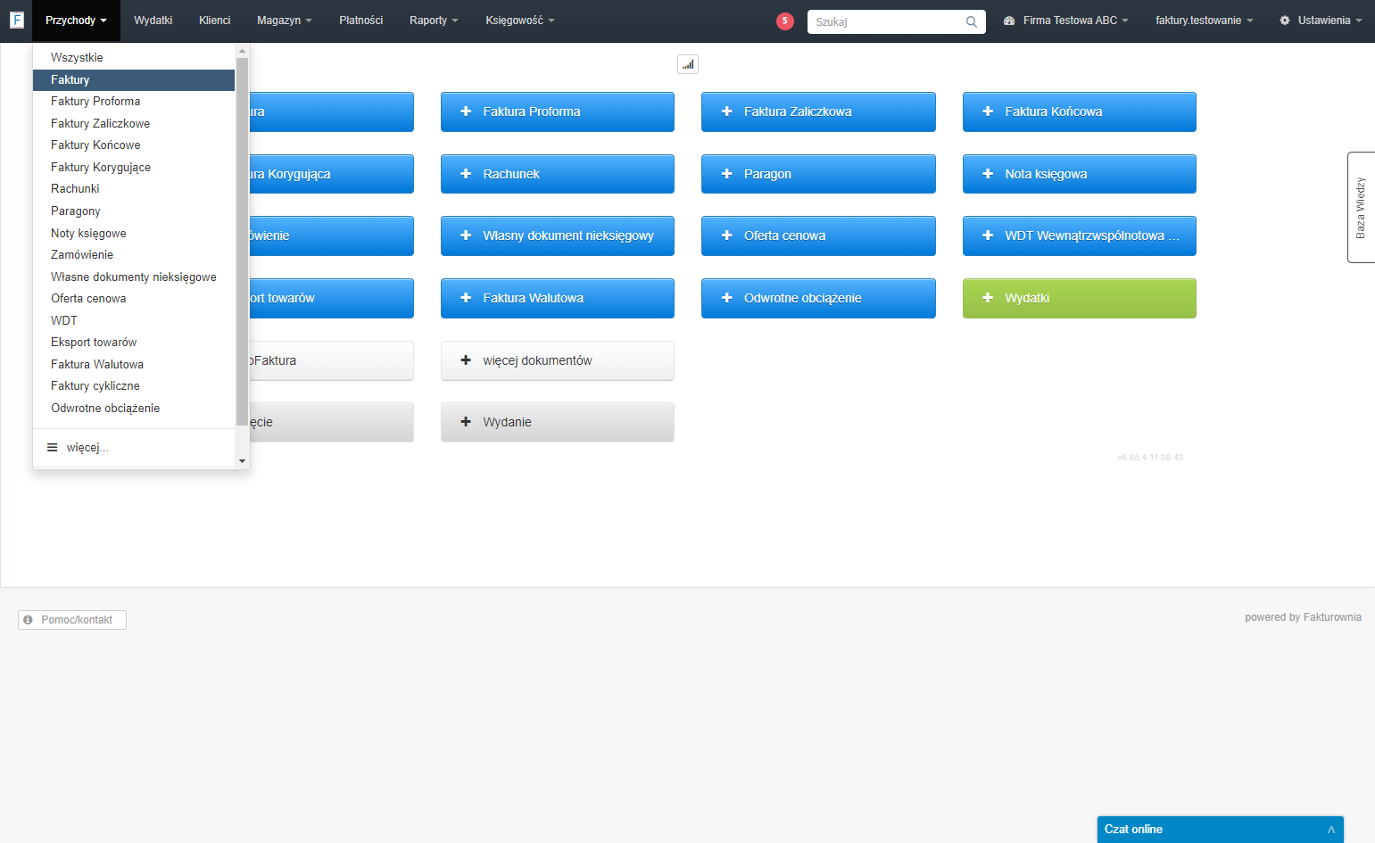
Task: Select Faktury in the dropdown list
Action: click(134, 80)
